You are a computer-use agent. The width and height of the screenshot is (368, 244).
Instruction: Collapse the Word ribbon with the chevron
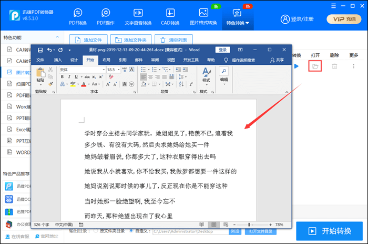[287, 92]
